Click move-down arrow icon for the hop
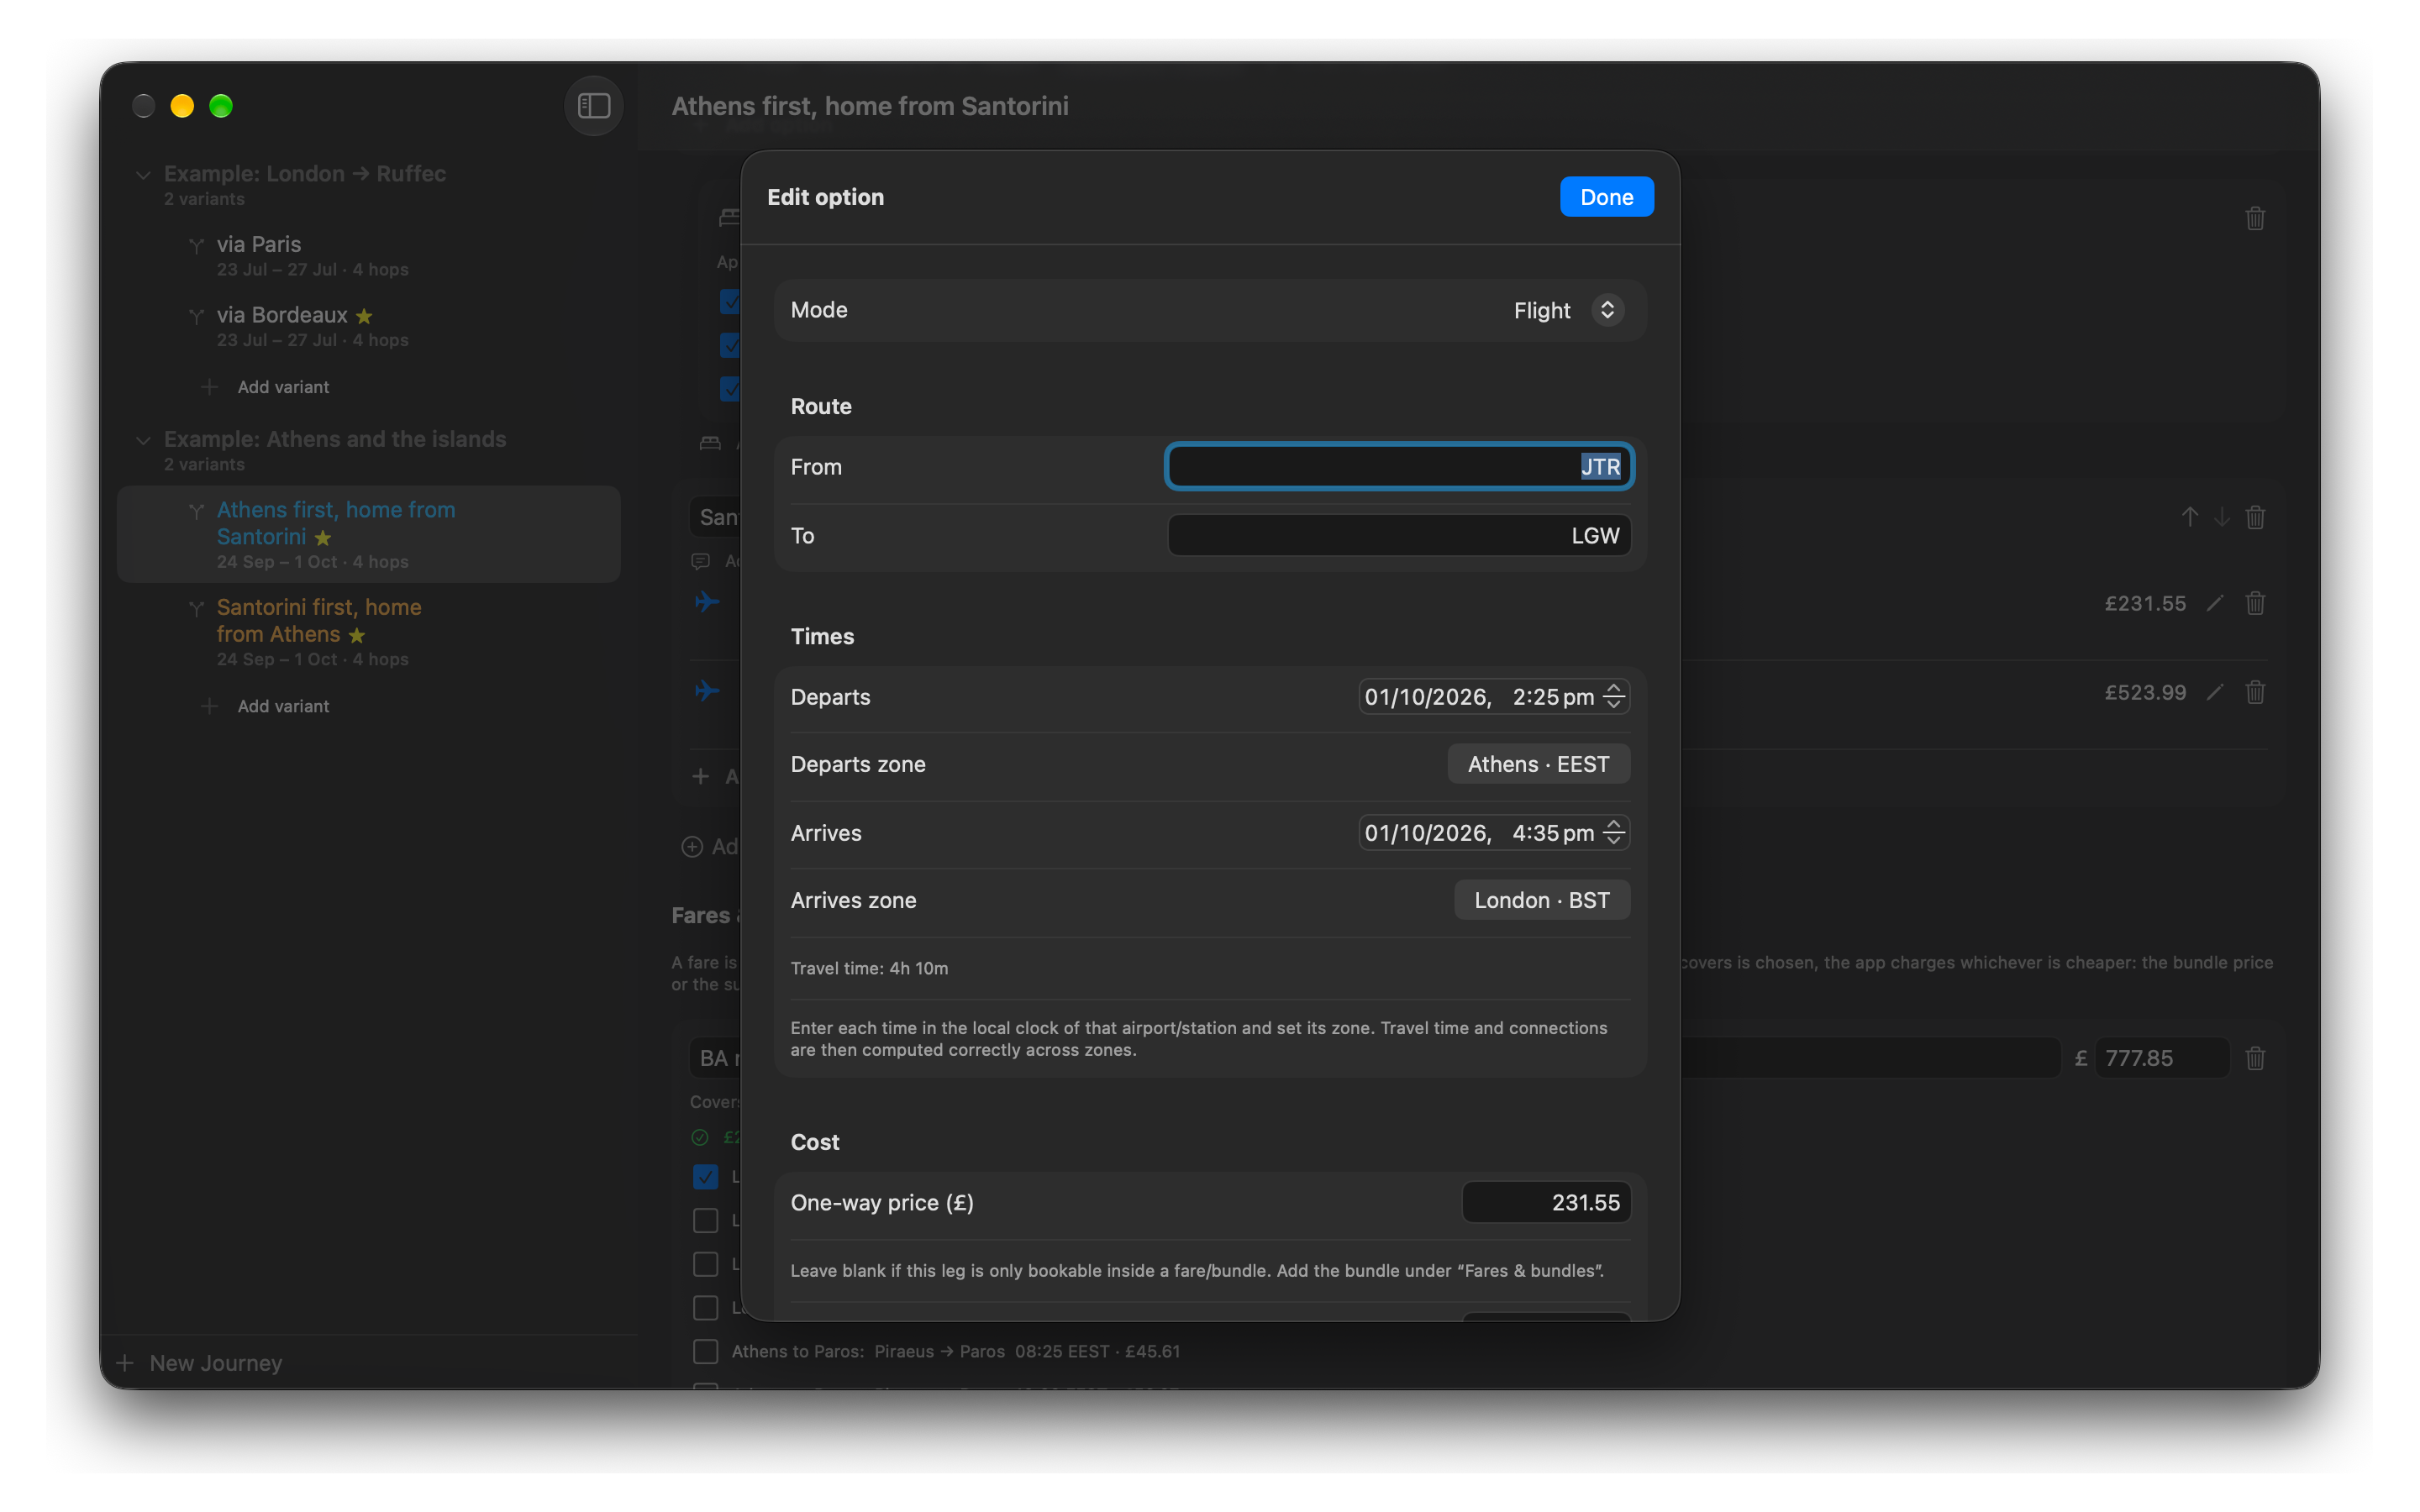 pos(2221,517)
